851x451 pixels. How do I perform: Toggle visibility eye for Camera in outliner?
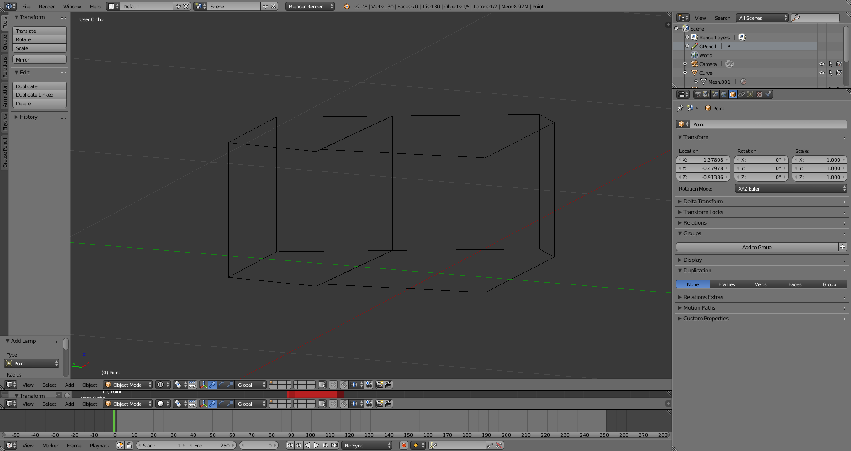[822, 64]
